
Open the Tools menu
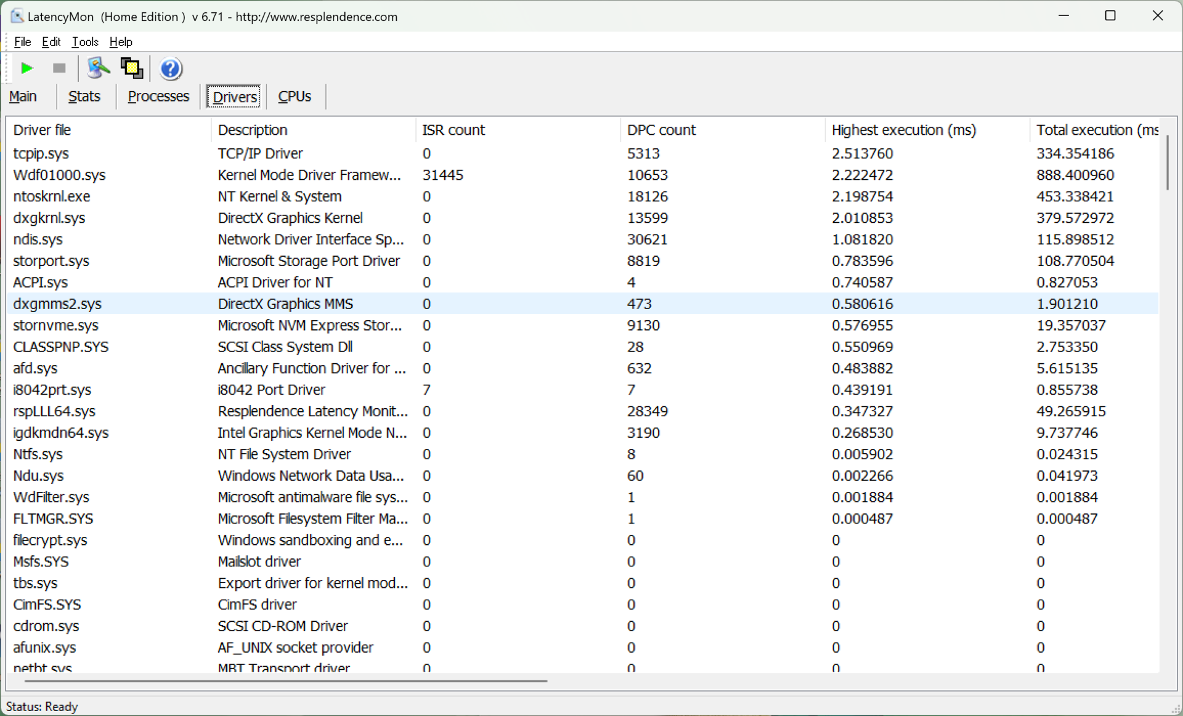click(x=85, y=42)
